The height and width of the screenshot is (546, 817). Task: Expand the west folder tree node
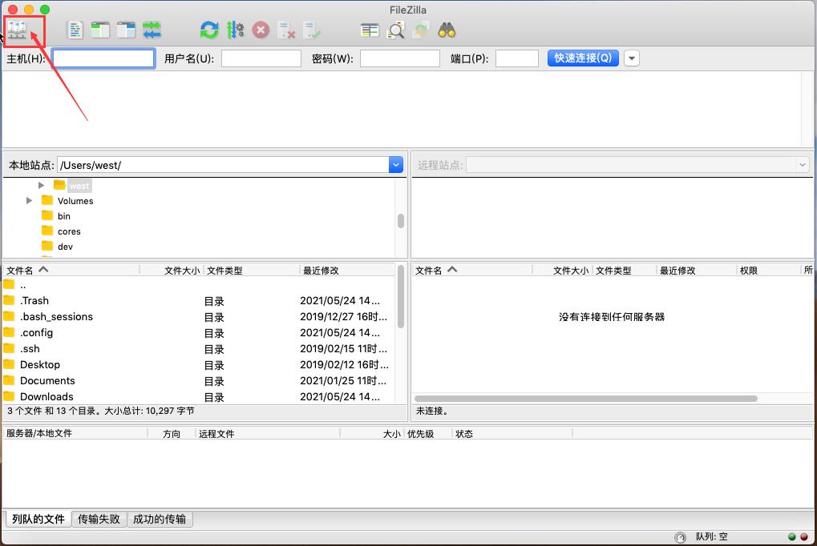(42, 186)
